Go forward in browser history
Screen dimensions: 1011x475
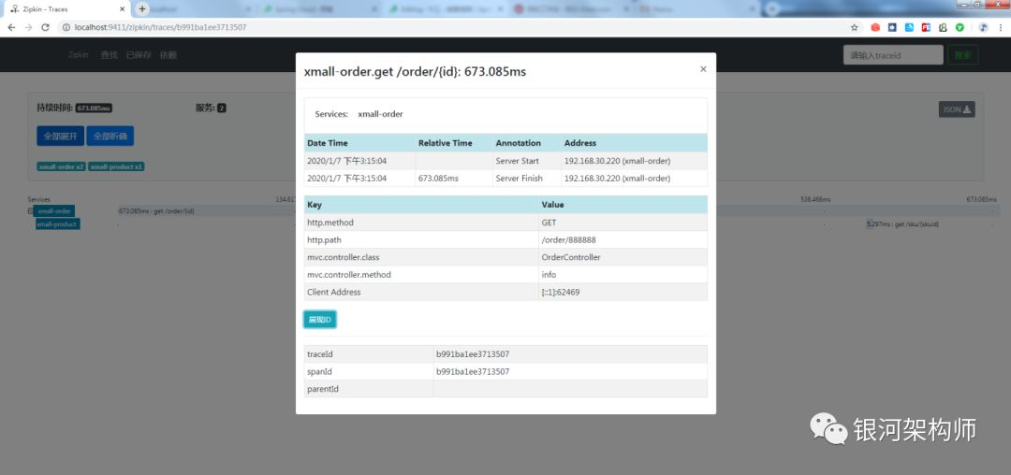[28, 28]
